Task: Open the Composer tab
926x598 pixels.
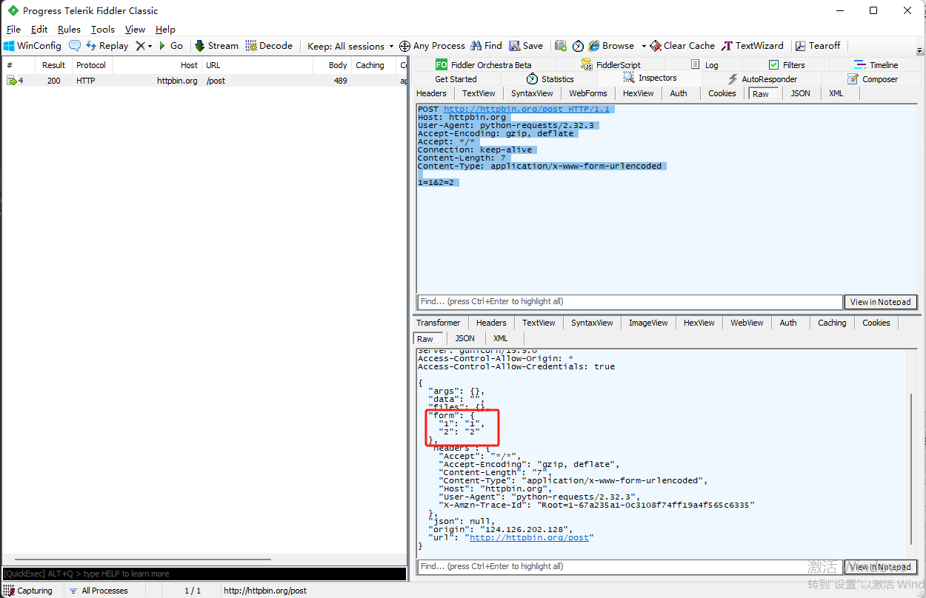Action: [x=873, y=79]
